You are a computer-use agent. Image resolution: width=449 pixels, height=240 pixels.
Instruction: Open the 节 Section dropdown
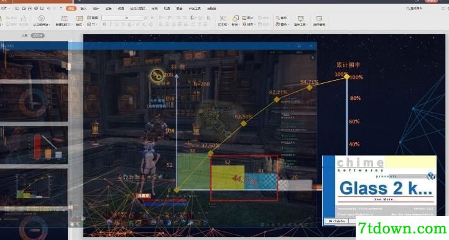click(91, 25)
